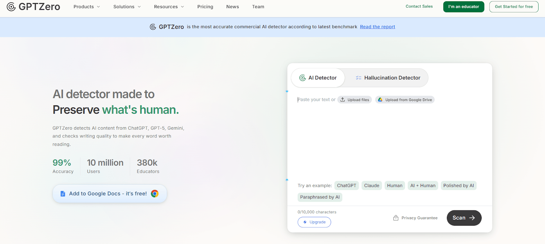Image resolution: width=545 pixels, height=244 pixels.
Task: Click the arrow icon on Scan button
Action: pyautogui.click(x=472, y=218)
